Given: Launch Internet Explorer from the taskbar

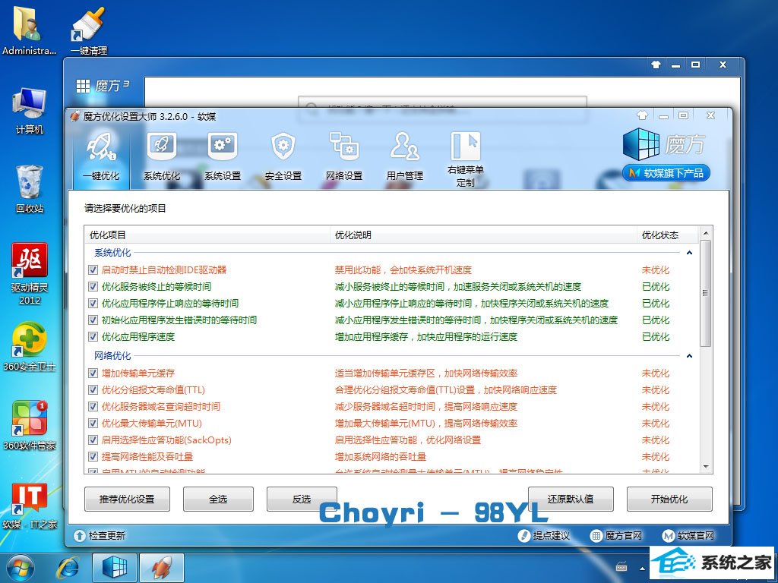Looking at the screenshot, I should pyautogui.click(x=68, y=568).
